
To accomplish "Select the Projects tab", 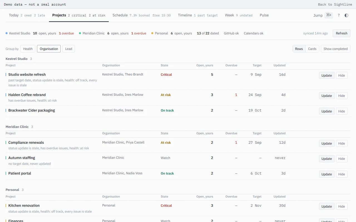I will coord(79,15).
